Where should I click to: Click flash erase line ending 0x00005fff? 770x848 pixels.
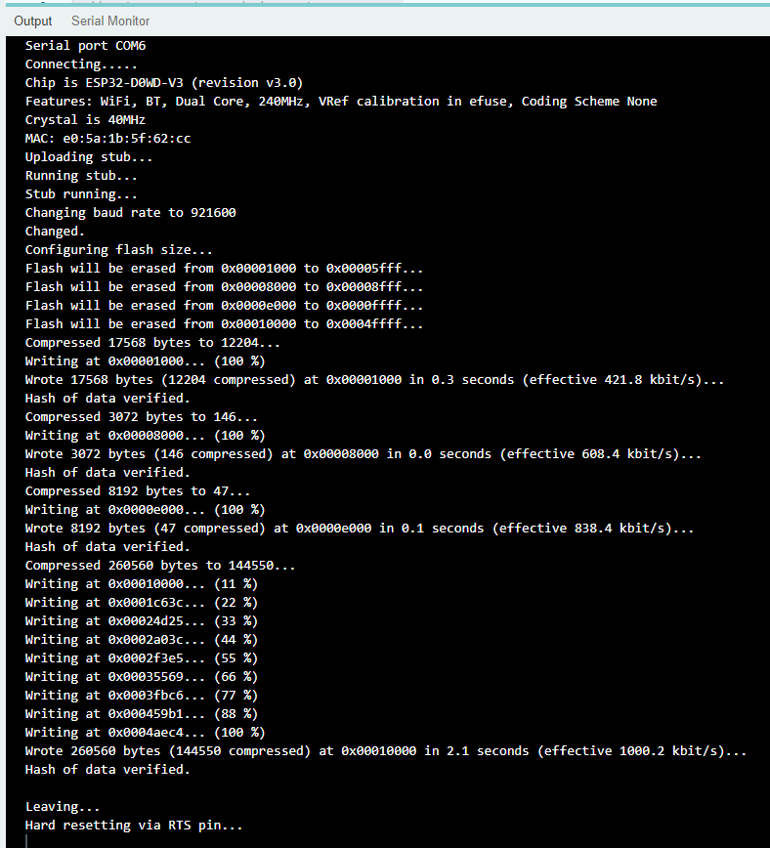click(224, 269)
